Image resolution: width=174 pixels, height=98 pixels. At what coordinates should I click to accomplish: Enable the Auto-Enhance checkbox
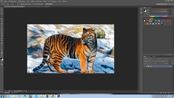[x=32, y=4]
